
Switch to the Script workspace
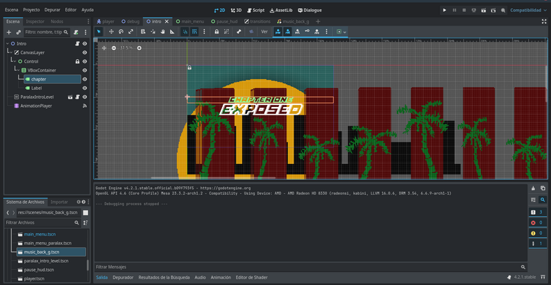pos(255,10)
